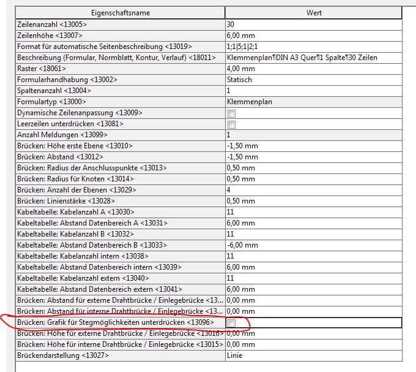Edit Zeilenanzahl value 30

(x=314, y=25)
